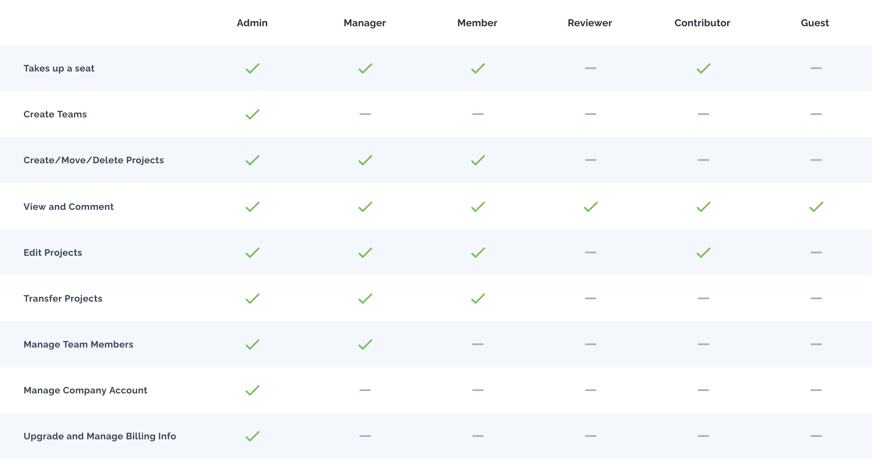Click the Reviewer checkmark for View and Comment
872x459 pixels.
(x=591, y=207)
